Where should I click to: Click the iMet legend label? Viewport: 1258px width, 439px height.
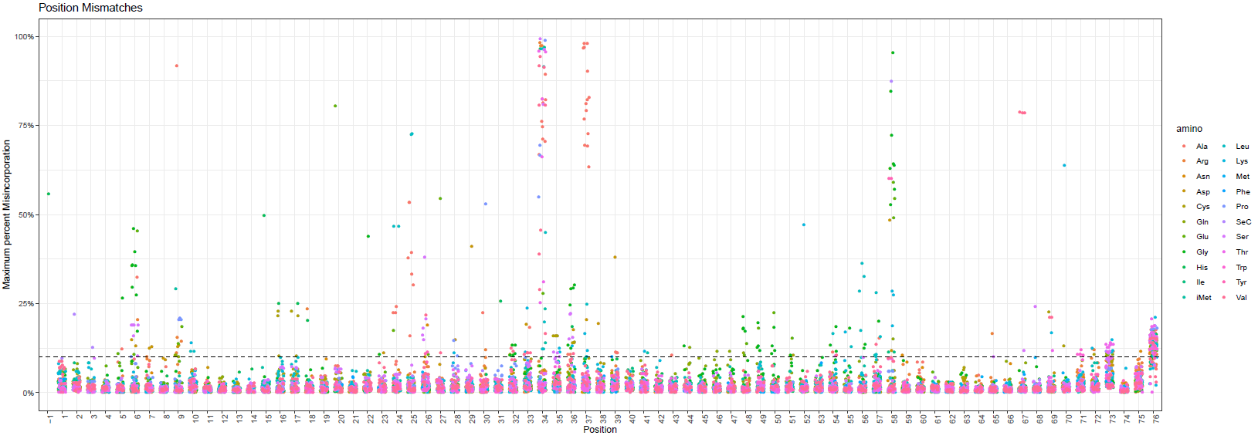[1203, 298]
